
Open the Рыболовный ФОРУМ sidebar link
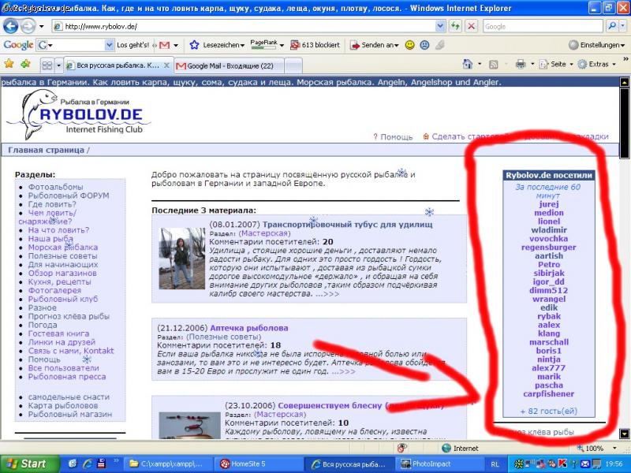pos(69,196)
